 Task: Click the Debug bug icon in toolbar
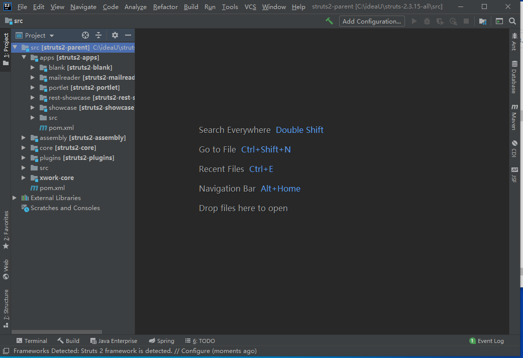[x=427, y=21]
